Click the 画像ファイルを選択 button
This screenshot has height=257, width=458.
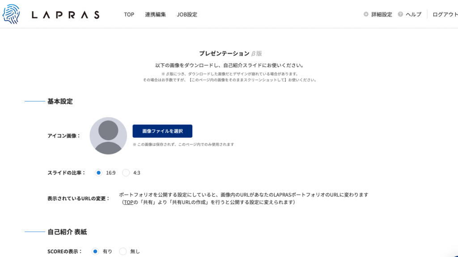tap(162, 131)
